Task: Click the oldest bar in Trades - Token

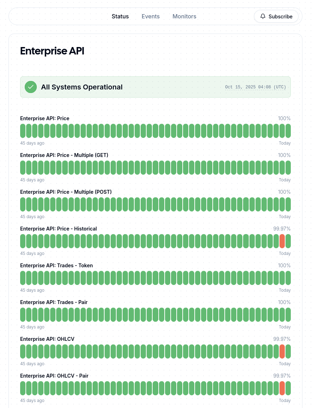Action: pyautogui.click(x=23, y=278)
